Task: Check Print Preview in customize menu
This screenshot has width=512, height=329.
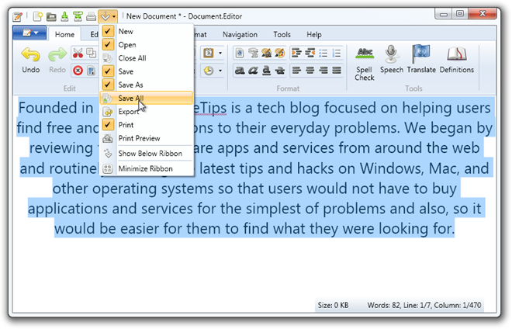Action: tap(147, 139)
